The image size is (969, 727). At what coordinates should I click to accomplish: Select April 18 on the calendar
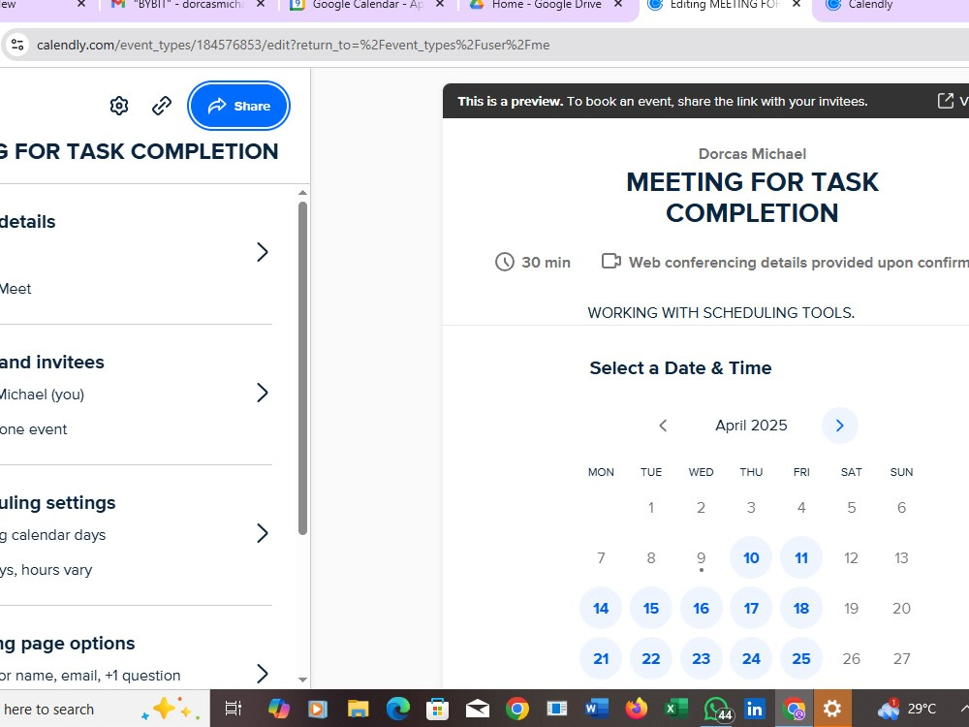[801, 609]
